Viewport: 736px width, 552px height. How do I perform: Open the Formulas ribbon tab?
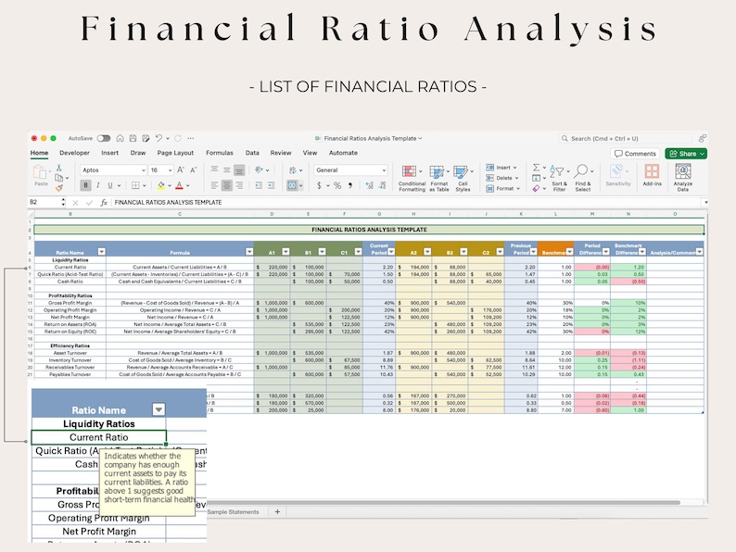point(220,153)
